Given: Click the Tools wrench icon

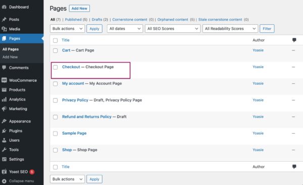Looking at the screenshot, I should 4,150.
